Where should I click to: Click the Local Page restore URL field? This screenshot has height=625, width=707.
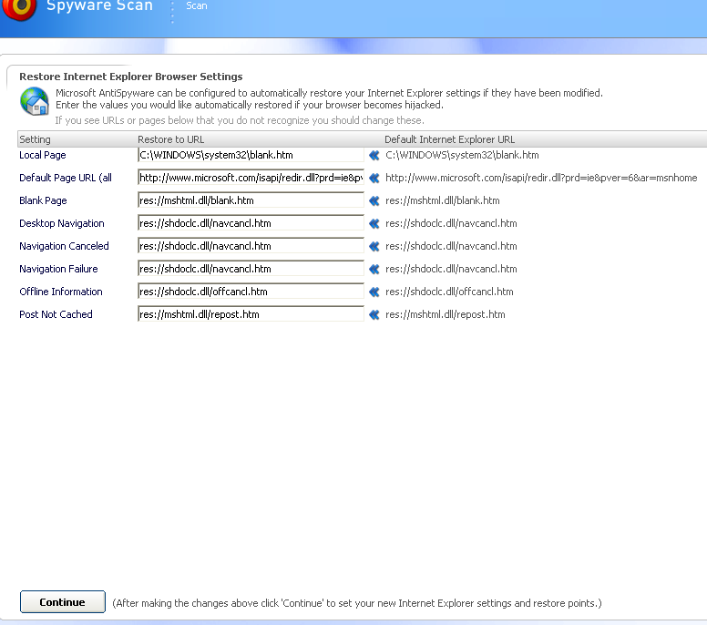(x=251, y=155)
